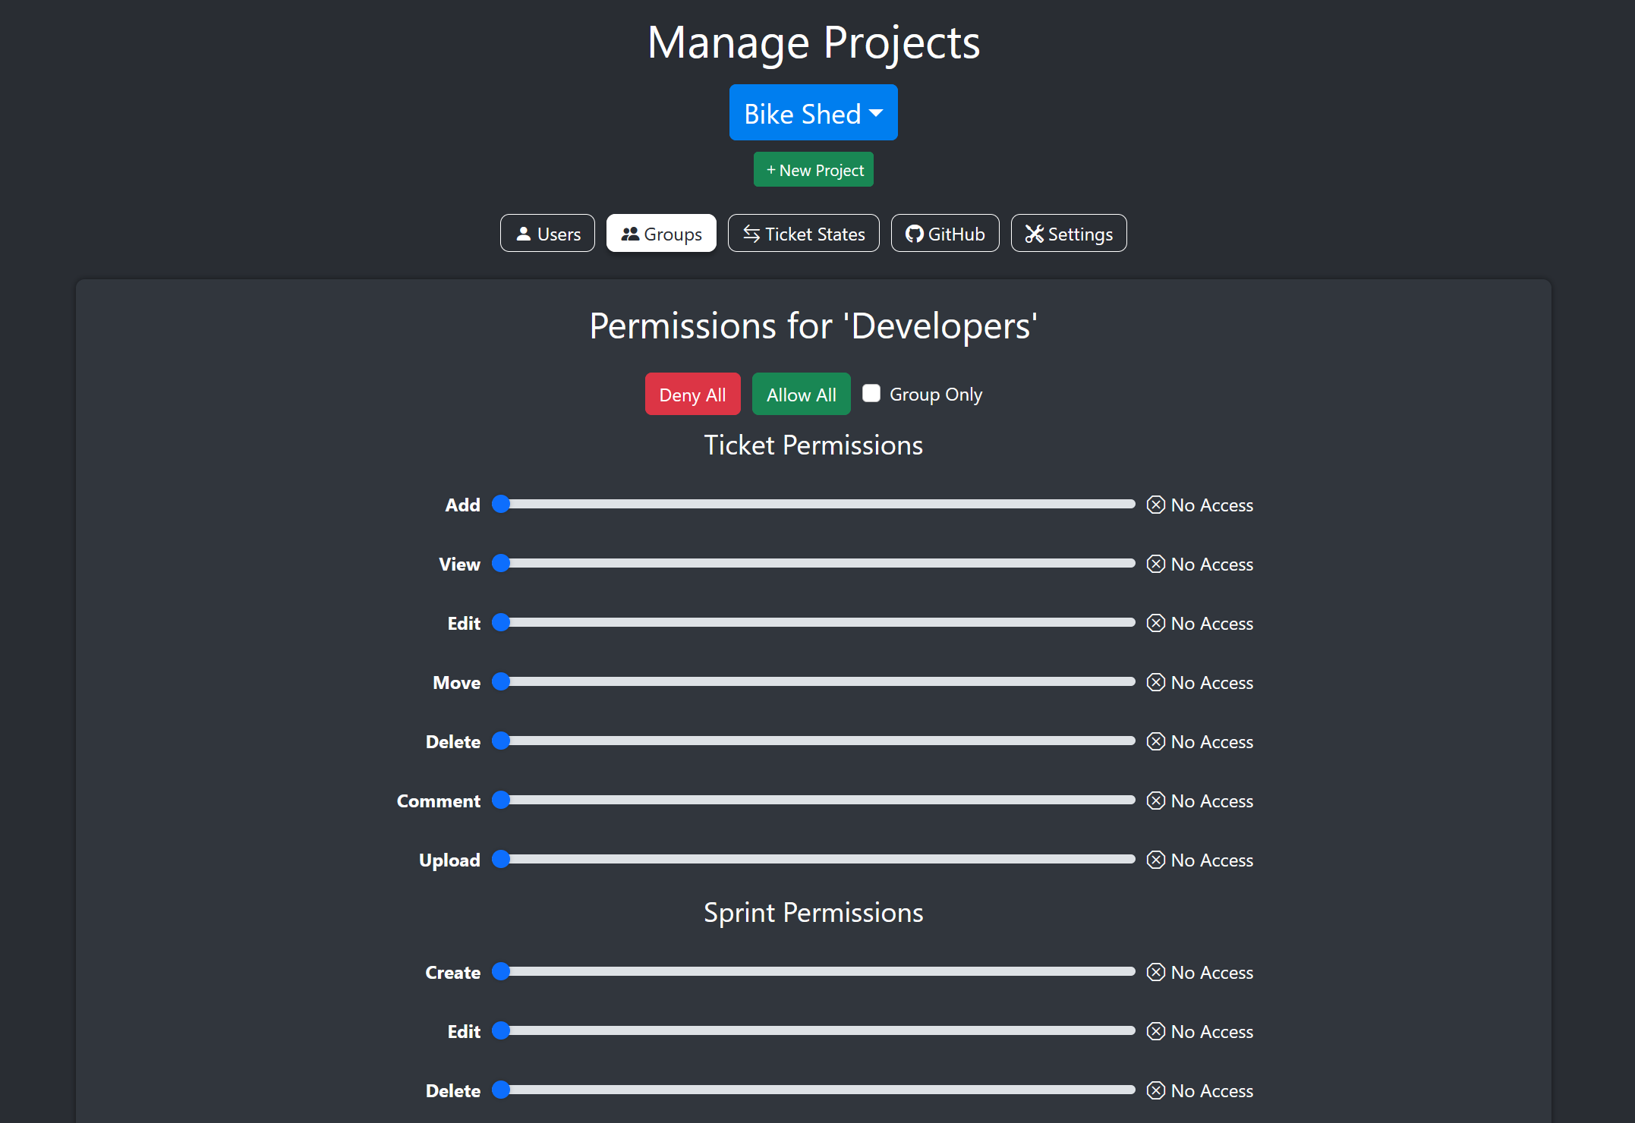Click the ticket Delete permission slider
Image resolution: width=1635 pixels, height=1123 pixels.
(x=814, y=741)
